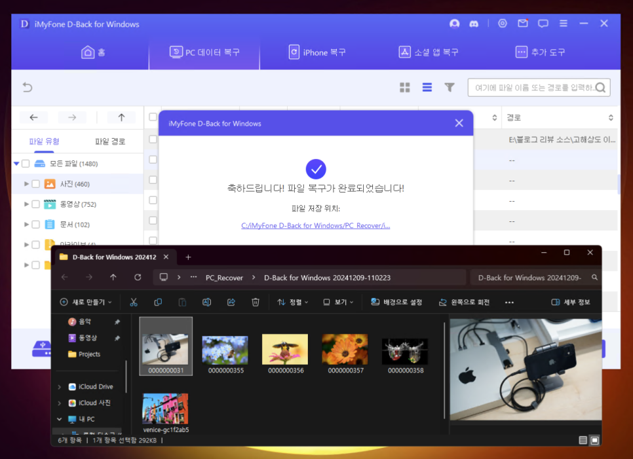Check the 사진 (460) checkbox
633x459 pixels.
(36, 184)
